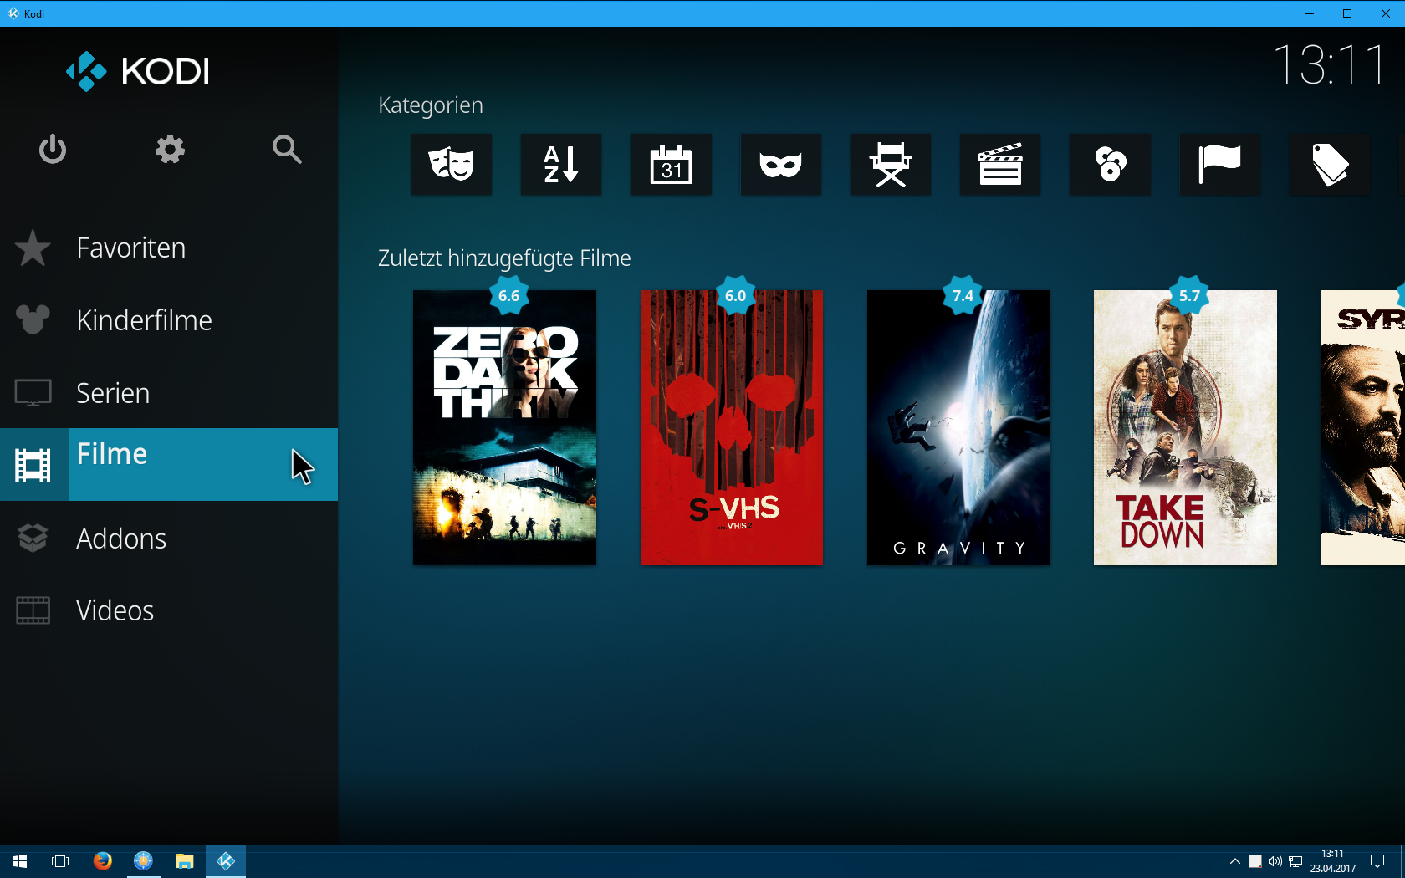Open the Zero Dark Thirty poster

tap(504, 427)
